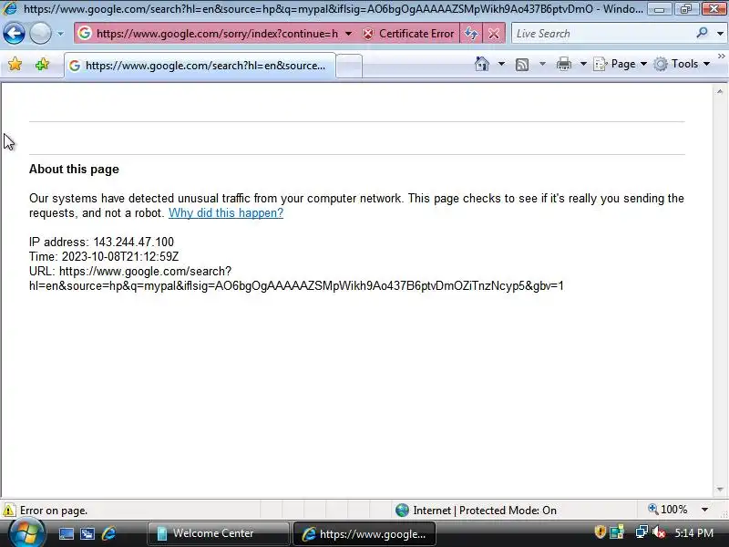
Task: Stop page loading with the red X
Action: tap(494, 34)
